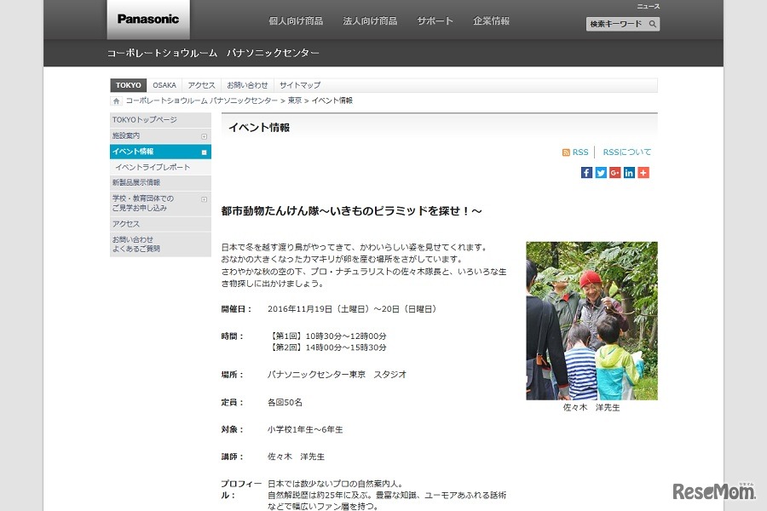Click the search magnifier icon
767x511 pixels.
[x=654, y=24]
